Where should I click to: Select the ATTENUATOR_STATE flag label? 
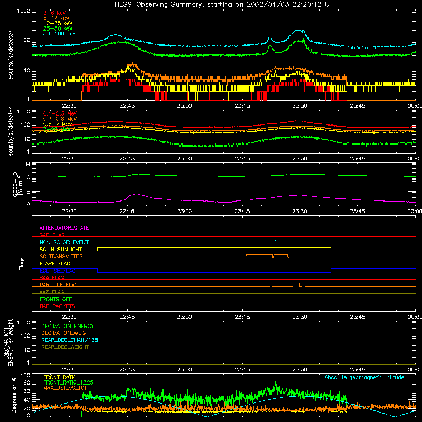(64, 228)
